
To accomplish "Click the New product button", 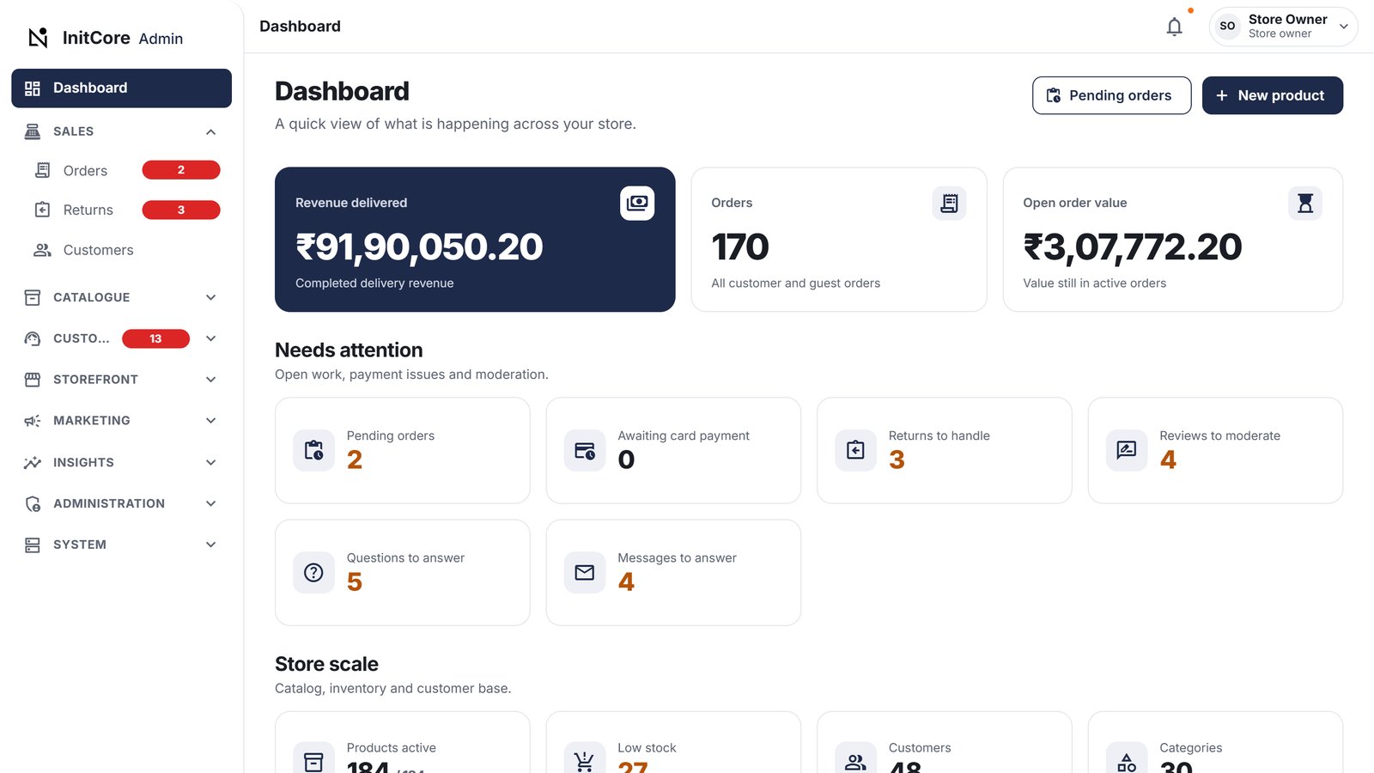I will [x=1272, y=95].
